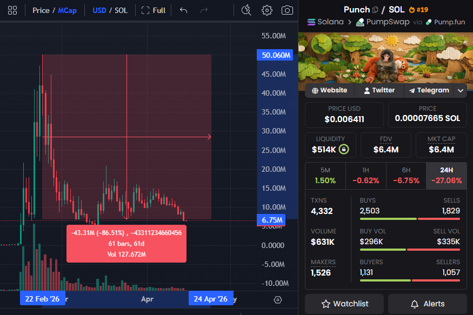Open Alerts for this pair
The width and height of the screenshot is (473, 315).
(428, 304)
